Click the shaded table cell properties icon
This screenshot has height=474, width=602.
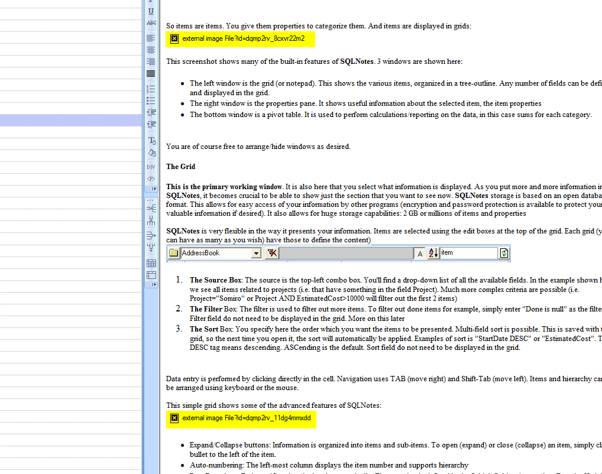pyautogui.click(x=151, y=275)
